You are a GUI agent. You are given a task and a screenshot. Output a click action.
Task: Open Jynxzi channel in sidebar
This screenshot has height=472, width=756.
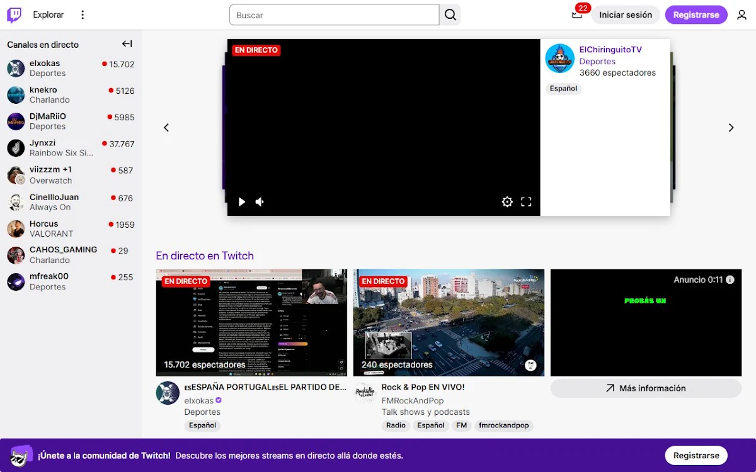71,148
